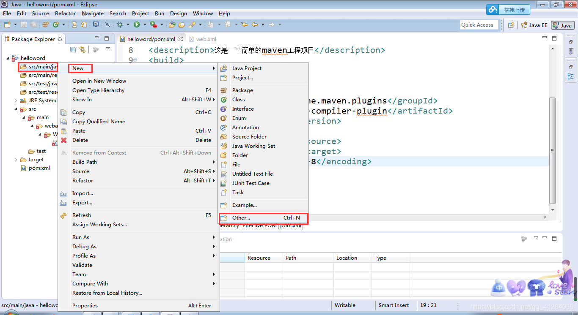Open the Debug dropdown arrow
The image size is (578, 315).
pos(128,25)
